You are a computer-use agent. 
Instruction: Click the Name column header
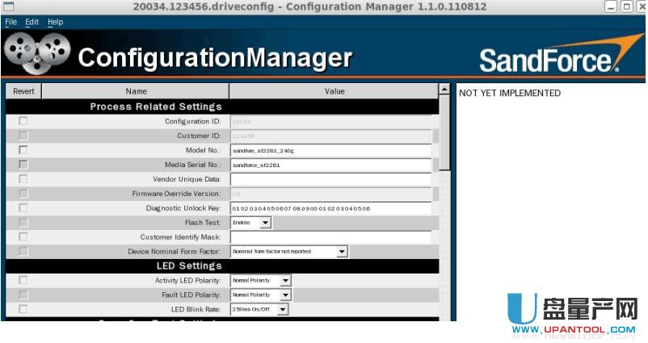136,91
